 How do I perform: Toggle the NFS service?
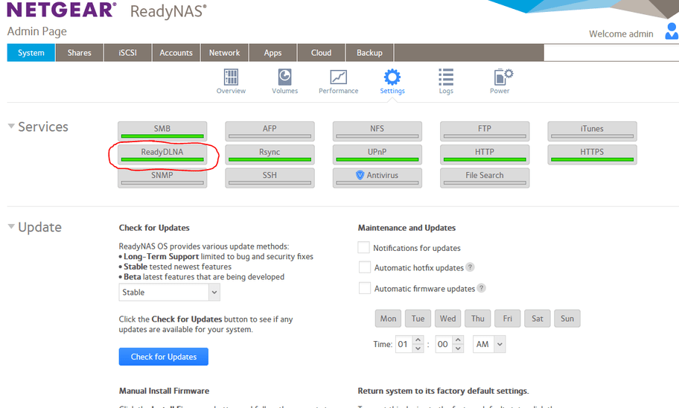377,131
